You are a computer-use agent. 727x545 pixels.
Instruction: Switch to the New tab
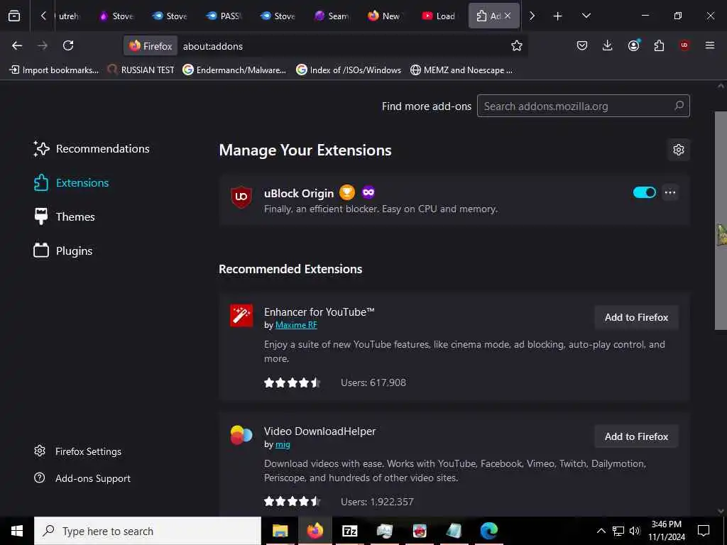tap(386, 16)
